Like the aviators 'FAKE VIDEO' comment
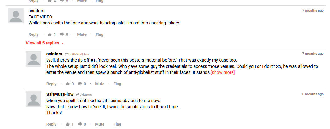Screen dimensions: 330x129 tap(50, 34)
